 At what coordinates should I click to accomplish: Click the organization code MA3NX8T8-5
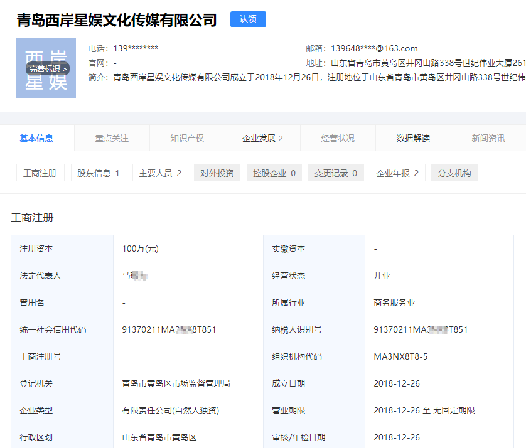400,356
